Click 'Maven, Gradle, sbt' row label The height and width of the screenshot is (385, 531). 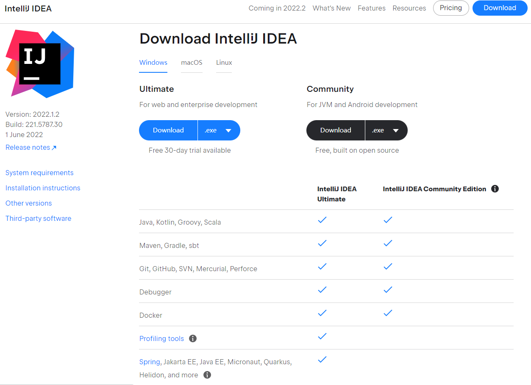(x=169, y=245)
